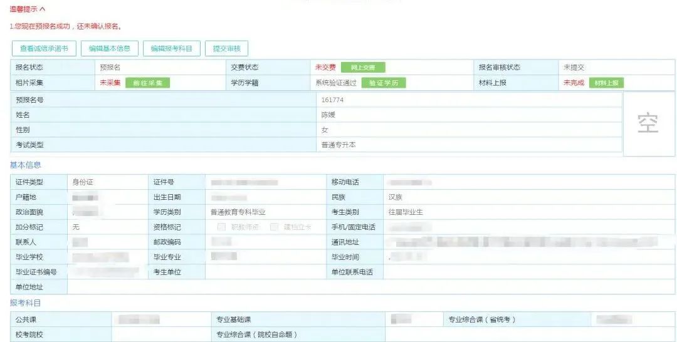Click the 基本信息 section heading

pyautogui.click(x=26, y=165)
